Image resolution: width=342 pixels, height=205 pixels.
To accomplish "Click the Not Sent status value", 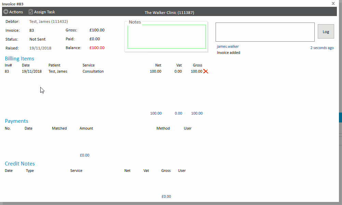I will tap(38, 39).
